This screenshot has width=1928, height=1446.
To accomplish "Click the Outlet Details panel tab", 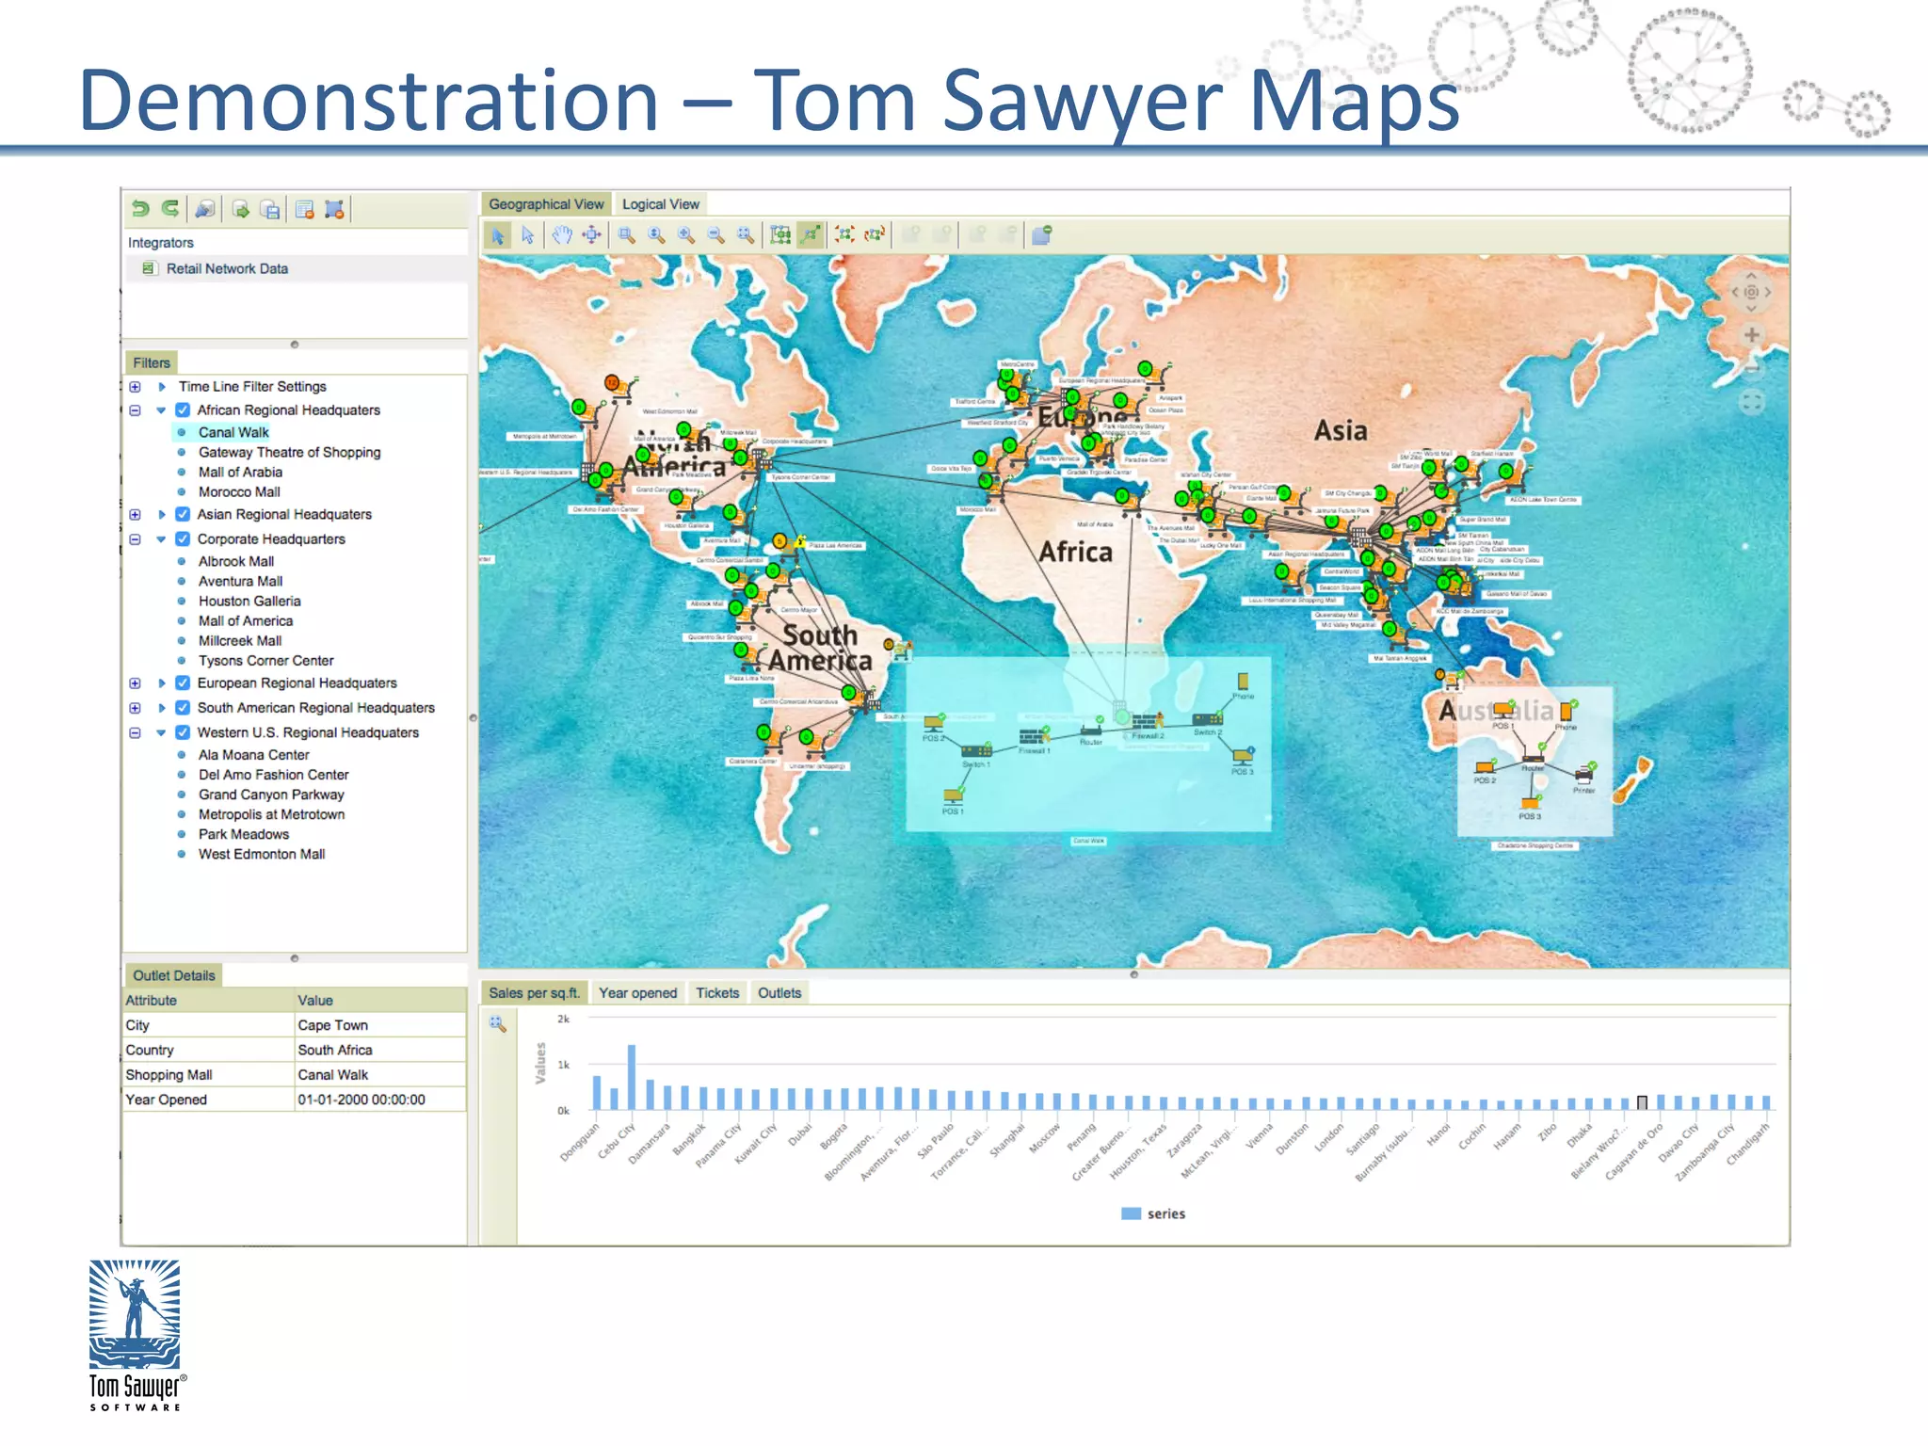I will pos(174,976).
